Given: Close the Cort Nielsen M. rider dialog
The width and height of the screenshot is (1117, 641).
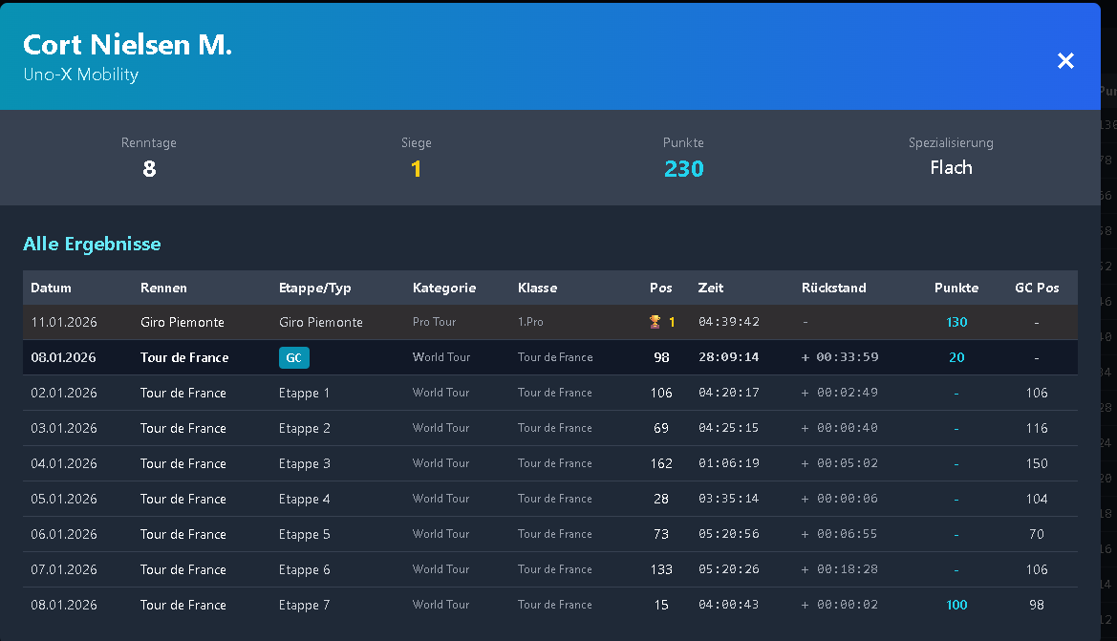Looking at the screenshot, I should [1065, 61].
